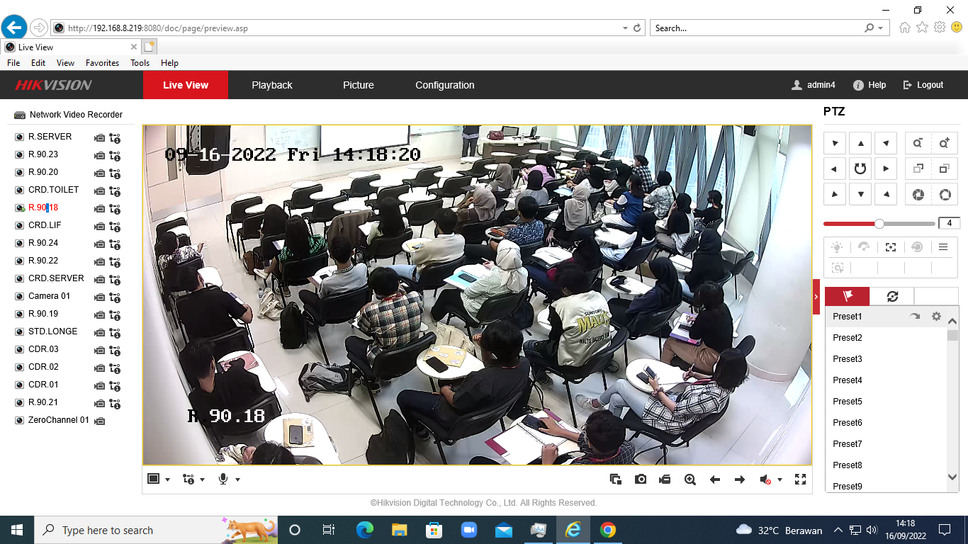Click the PTZ down-right diagonal arrow
968x544 pixels.
(x=886, y=194)
